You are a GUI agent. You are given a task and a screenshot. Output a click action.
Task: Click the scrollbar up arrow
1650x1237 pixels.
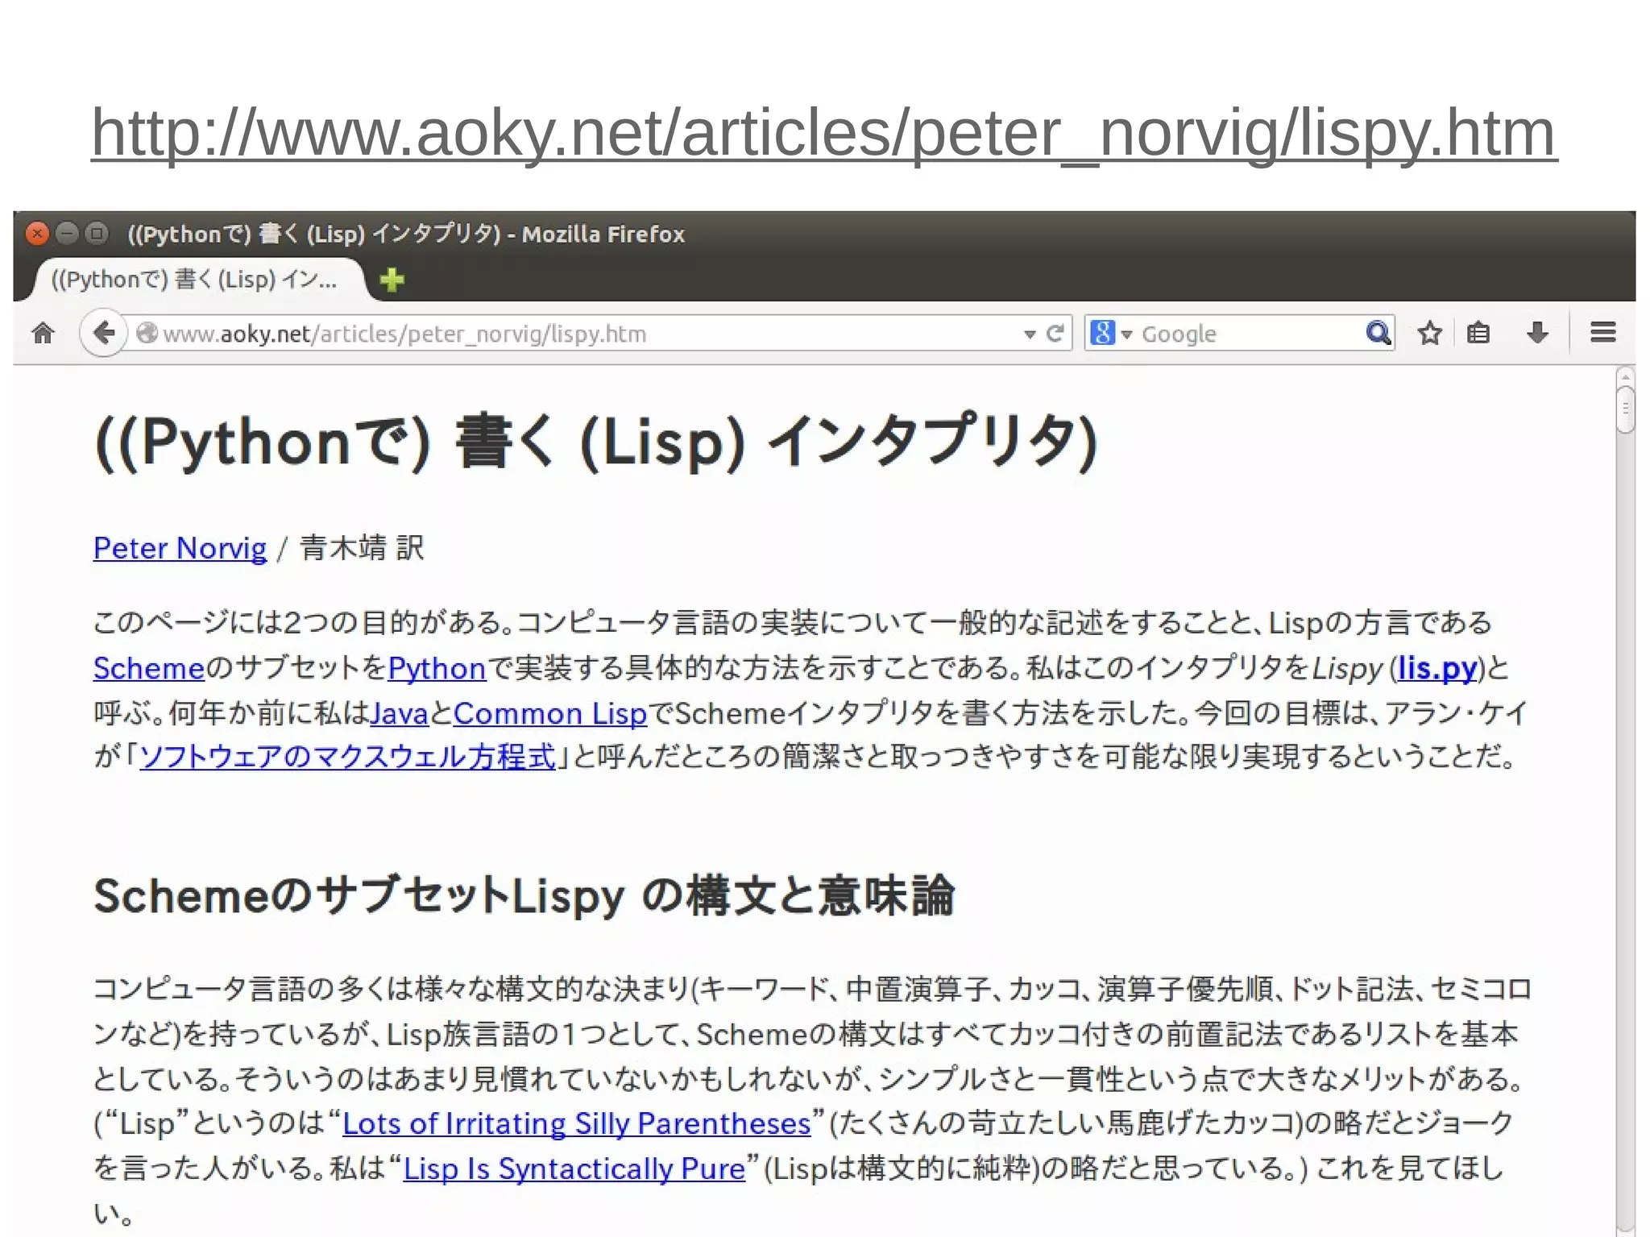(x=1625, y=376)
